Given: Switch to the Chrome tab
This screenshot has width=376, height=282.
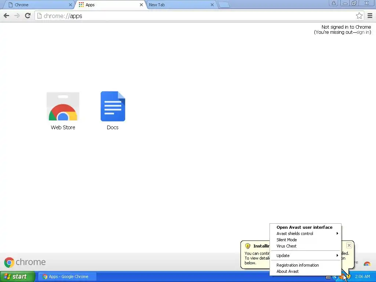Looking at the screenshot, I should pyautogui.click(x=40, y=5).
